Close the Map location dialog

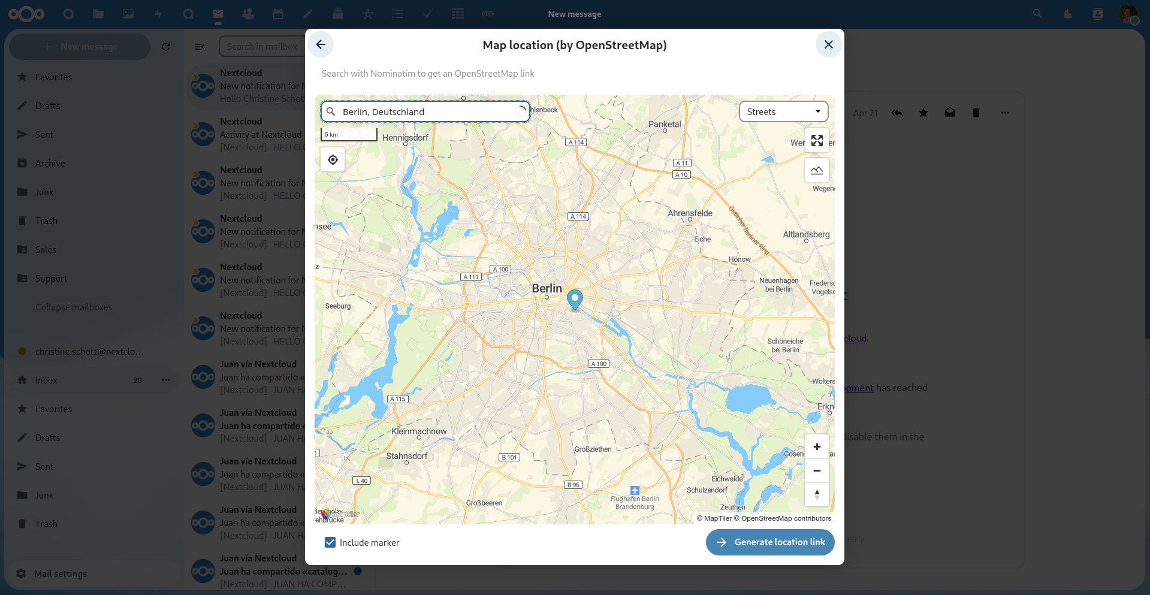pos(829,44)
